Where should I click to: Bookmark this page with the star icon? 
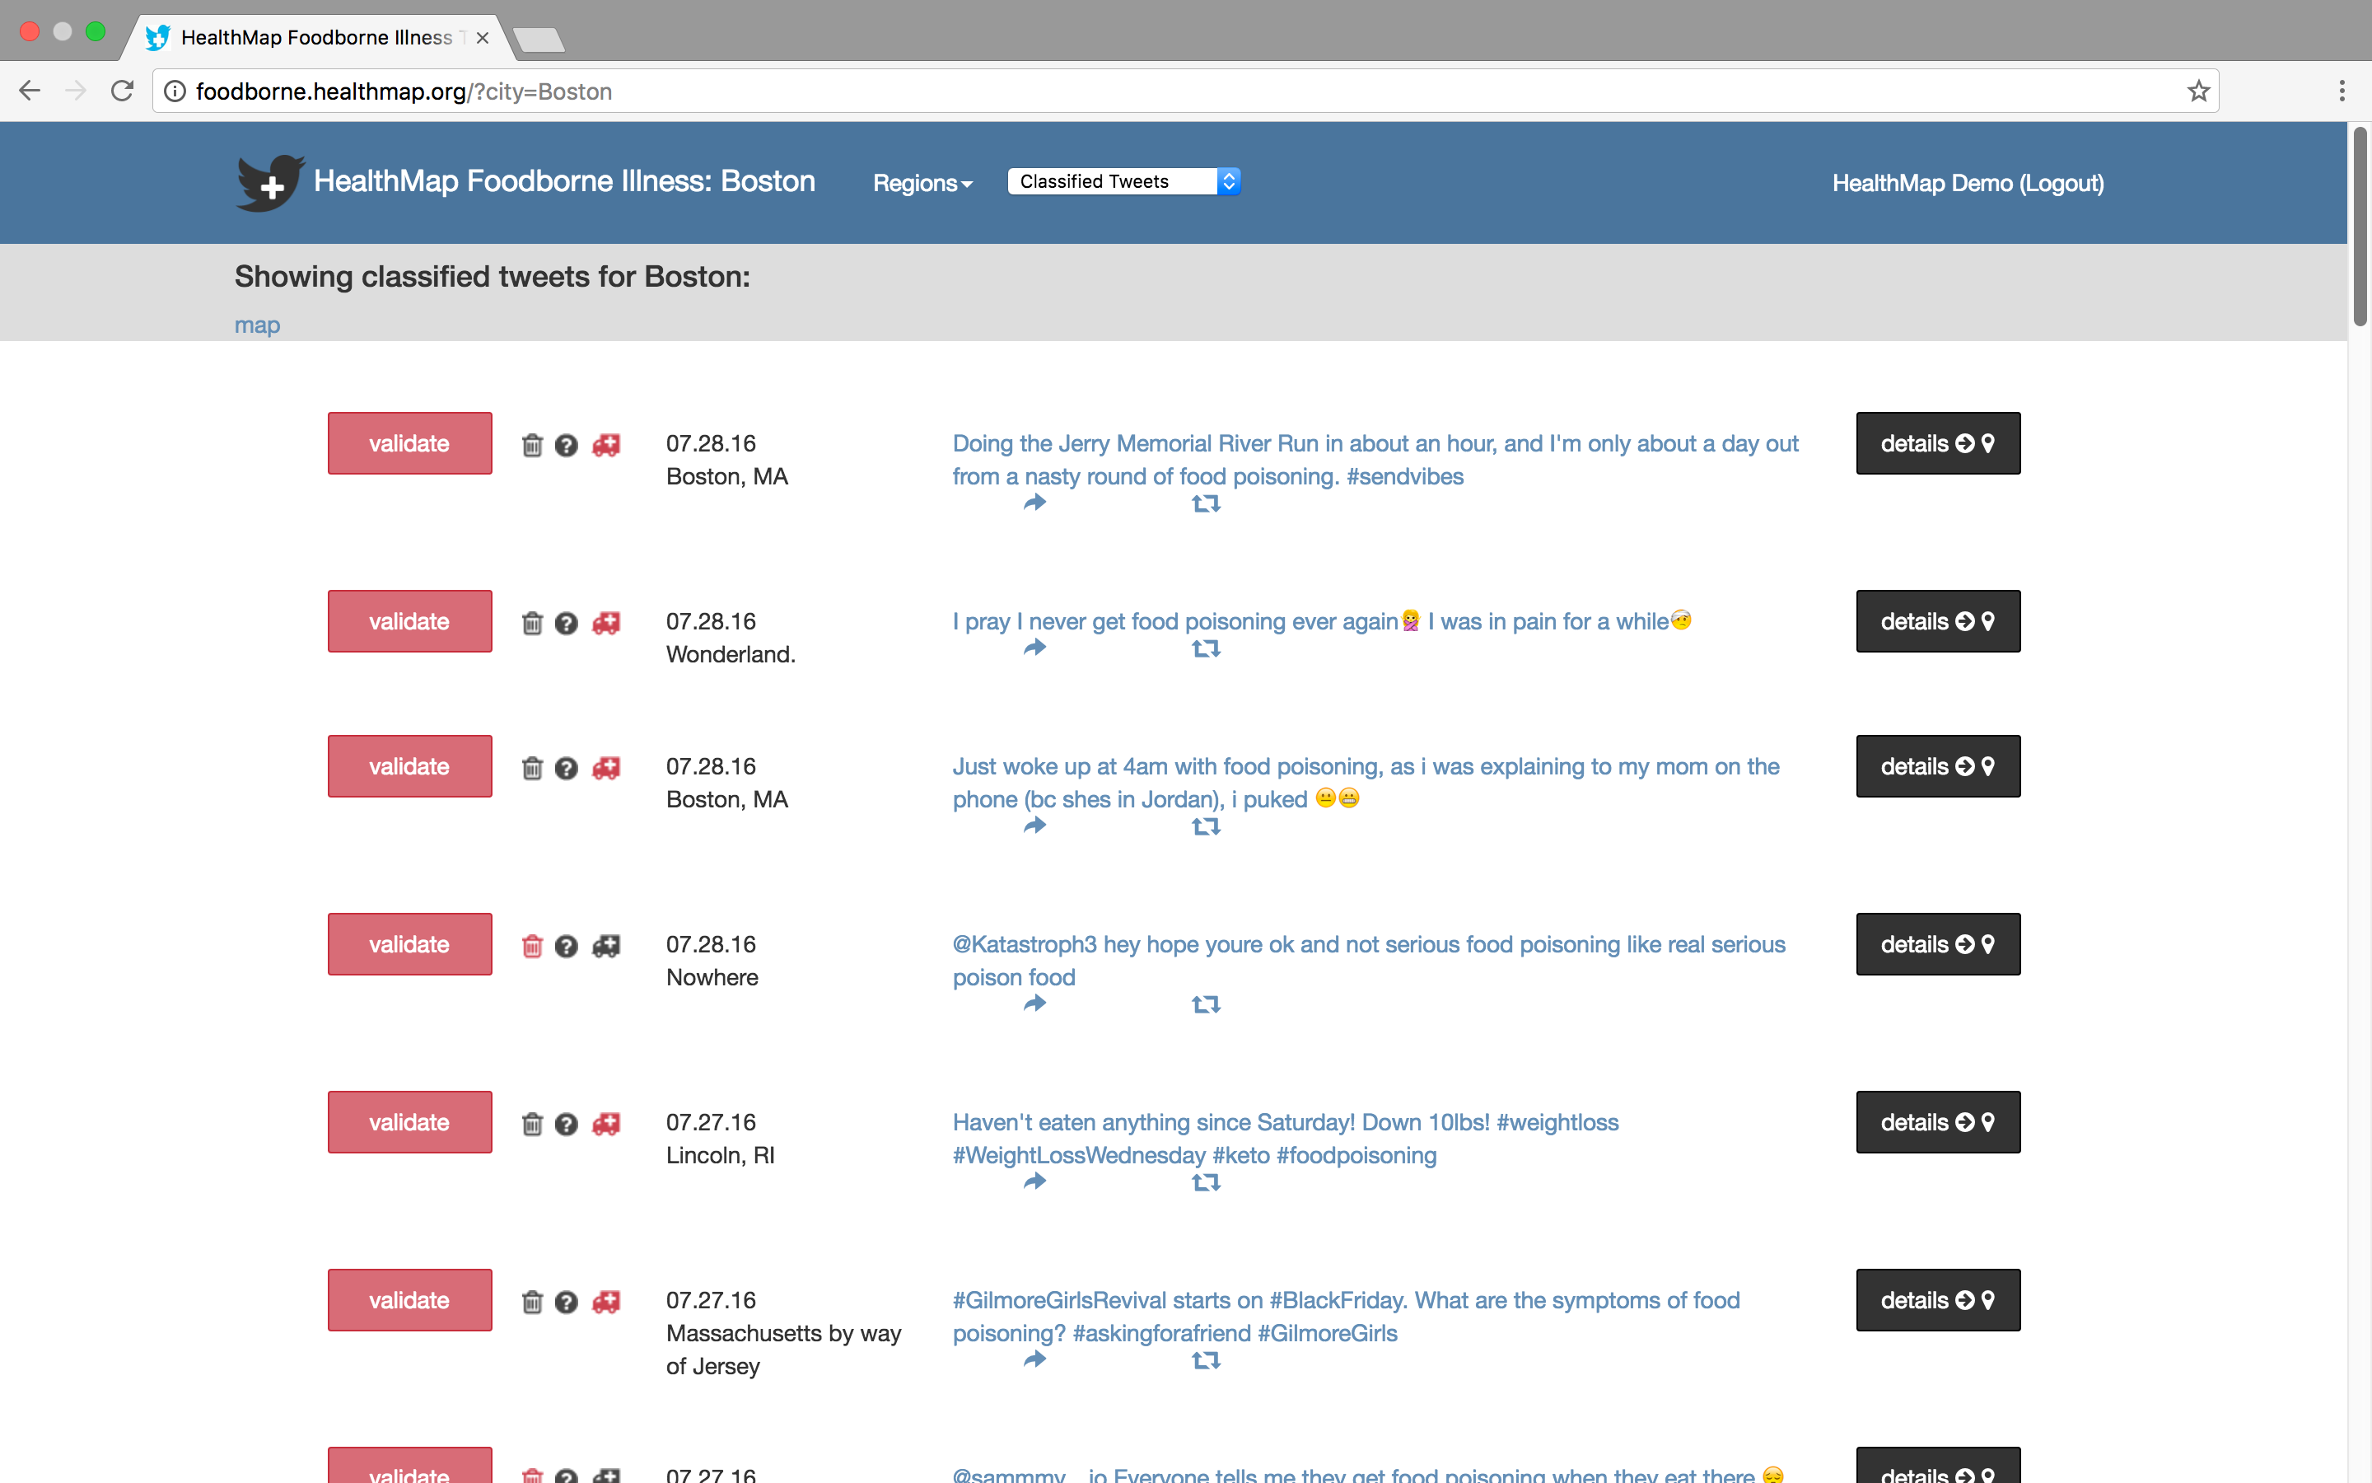(x=2197, y=91)
